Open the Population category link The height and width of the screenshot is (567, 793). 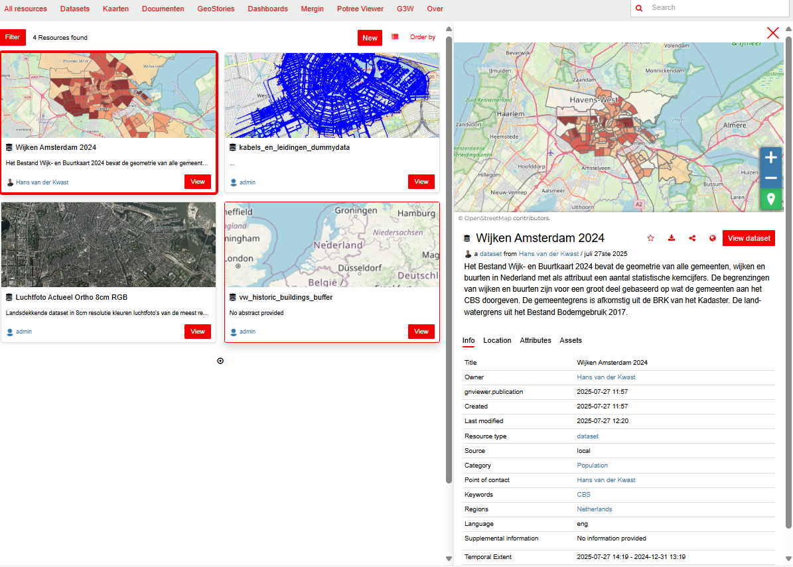point(592,466)
